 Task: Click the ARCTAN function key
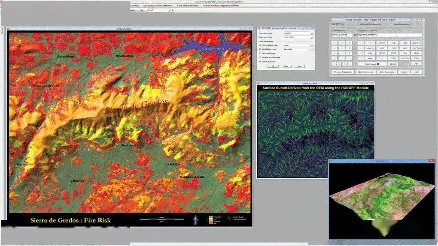[417, 48]
